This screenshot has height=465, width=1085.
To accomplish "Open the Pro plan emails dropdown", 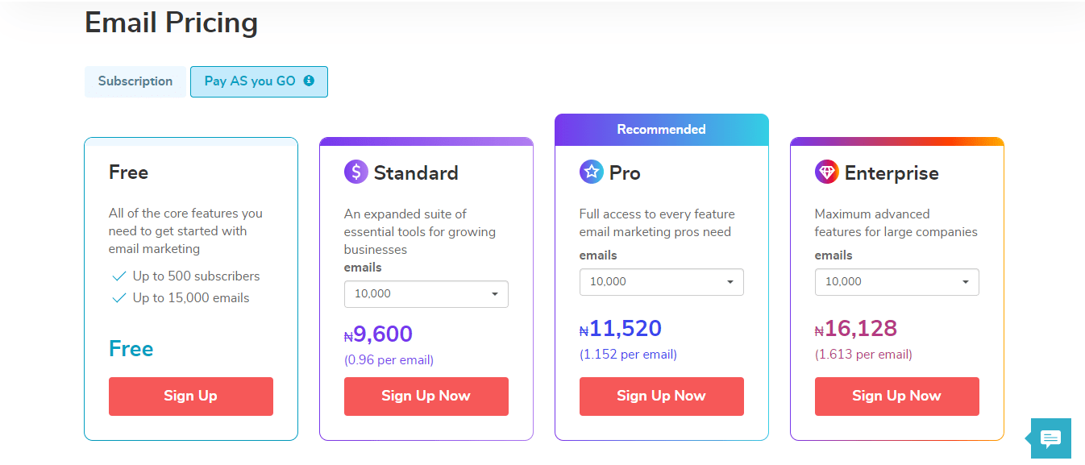I will pyautogui.click(x=661, y=282).
